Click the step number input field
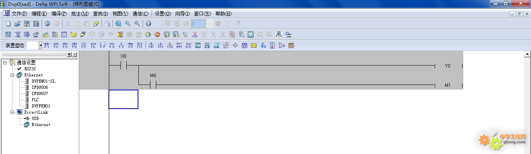 (198, 24)
